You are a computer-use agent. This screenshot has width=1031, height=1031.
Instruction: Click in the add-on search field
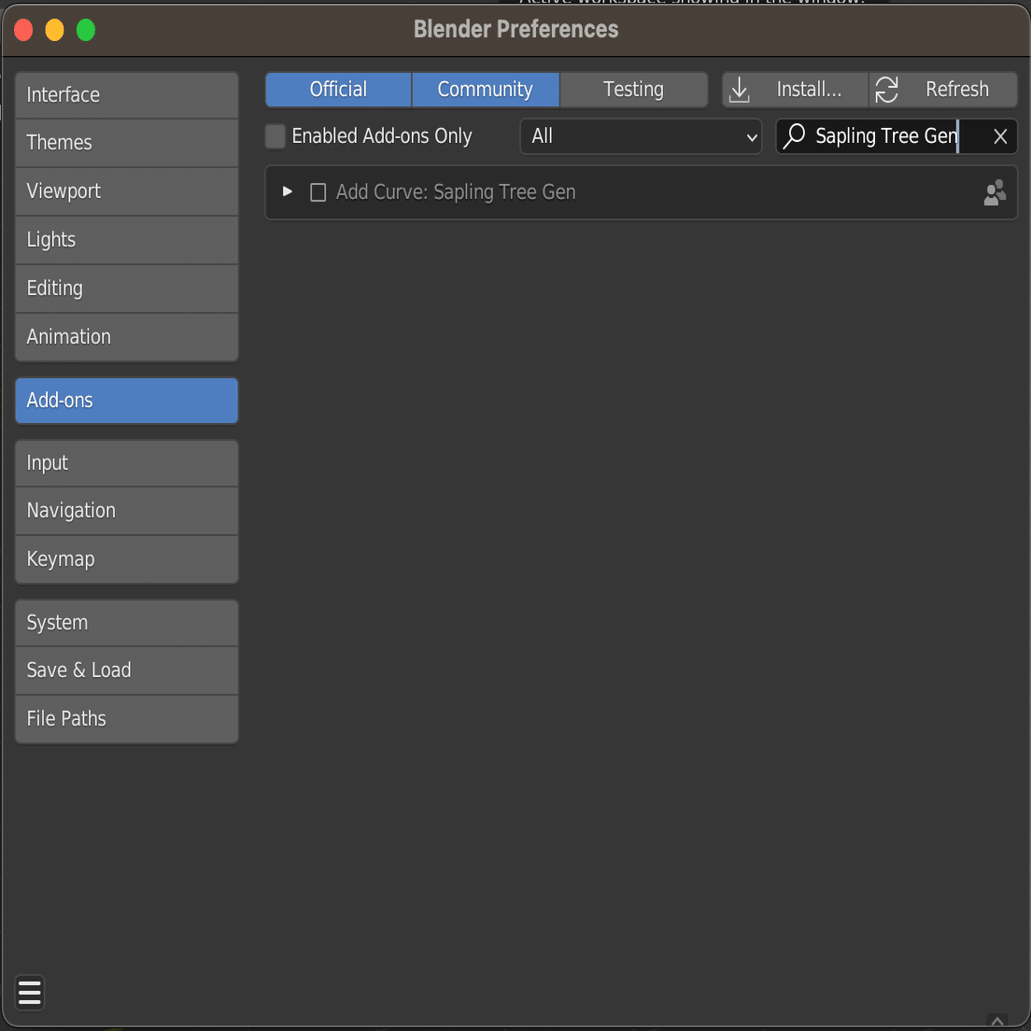click(x=883, y=136)
